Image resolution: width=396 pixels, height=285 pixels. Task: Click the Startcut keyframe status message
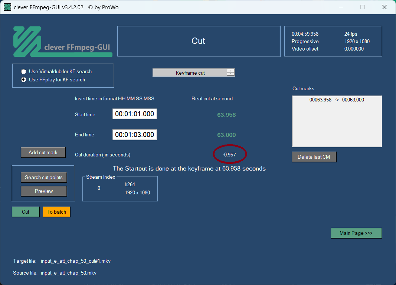pyautogui.click(x=189, y=168)
